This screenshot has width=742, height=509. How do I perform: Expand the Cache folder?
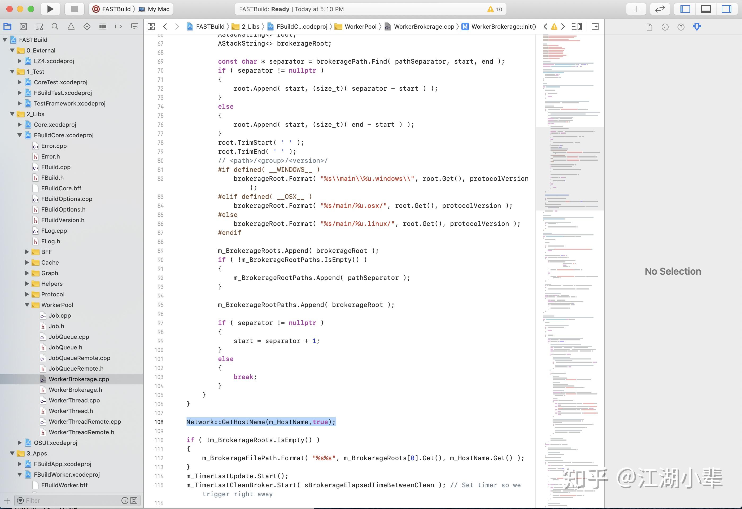click(27, 262)
